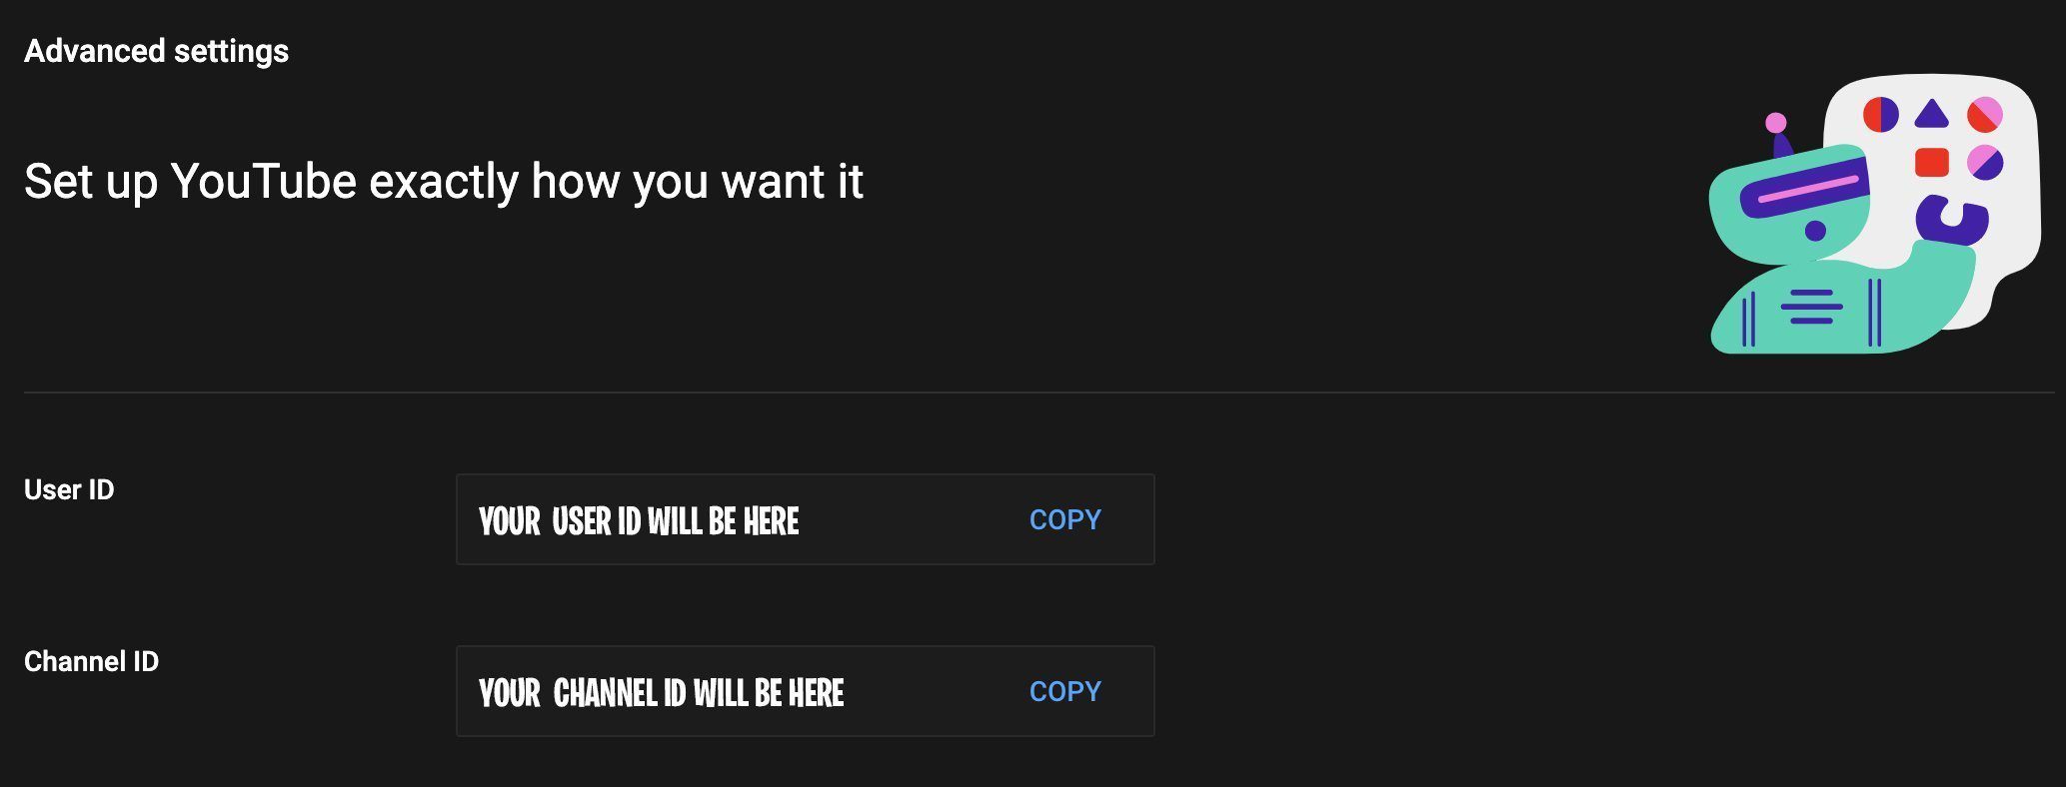Click the Channel ID label

91,661
